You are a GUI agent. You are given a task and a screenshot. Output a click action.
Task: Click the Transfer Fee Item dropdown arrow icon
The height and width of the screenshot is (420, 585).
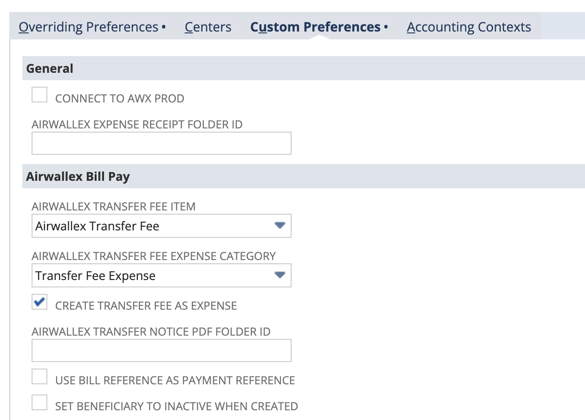tap(279, 226)
